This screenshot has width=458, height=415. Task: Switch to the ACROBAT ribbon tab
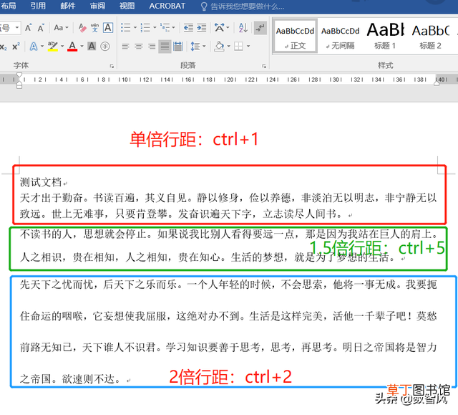pyautogui.click(x=167, y=6)
